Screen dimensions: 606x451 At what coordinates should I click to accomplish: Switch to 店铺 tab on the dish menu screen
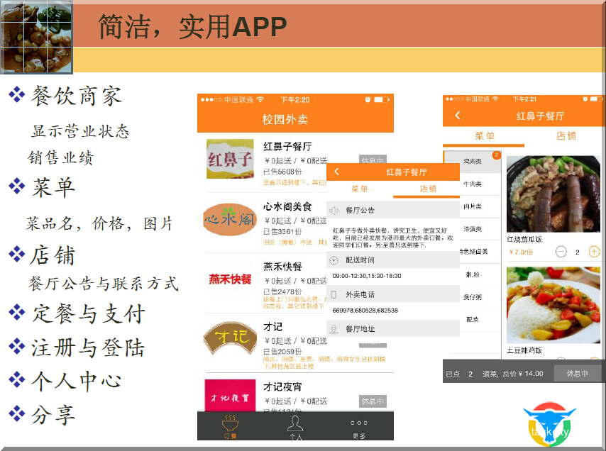(566, 136)
